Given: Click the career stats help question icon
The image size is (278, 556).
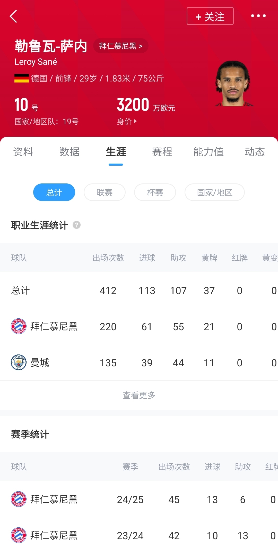Looking at the screenshot, I should (76, 225).
